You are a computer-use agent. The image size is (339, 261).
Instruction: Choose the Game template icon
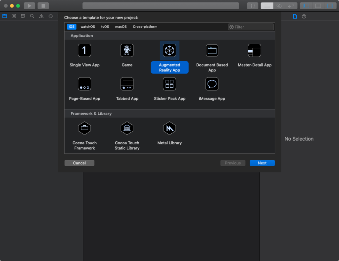127,50
